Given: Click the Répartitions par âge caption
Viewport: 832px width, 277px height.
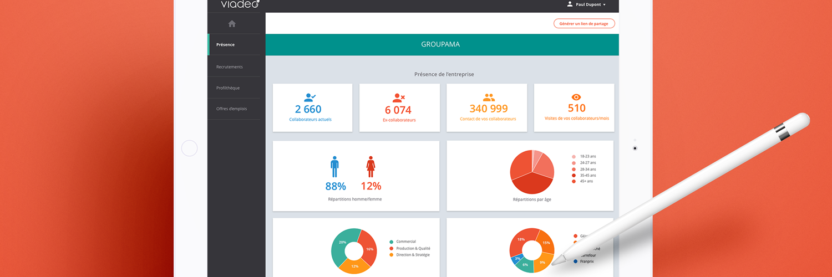Looking at the screenshot, I should (532, 199).
